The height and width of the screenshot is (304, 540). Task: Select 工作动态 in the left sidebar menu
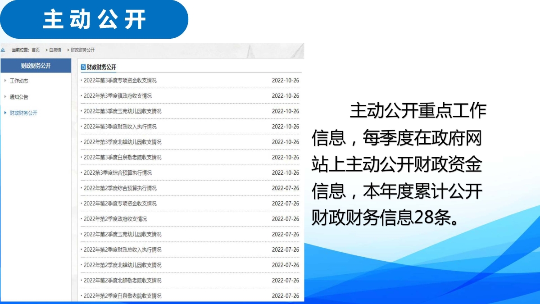coord(19,82)
